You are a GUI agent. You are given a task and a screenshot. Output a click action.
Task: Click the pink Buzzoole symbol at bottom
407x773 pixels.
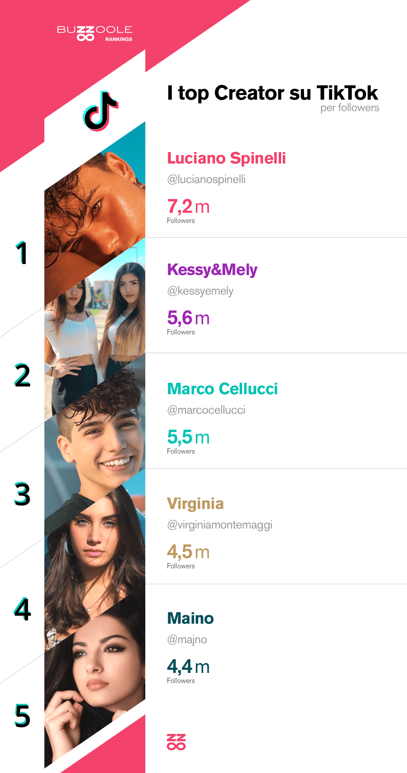point(176,742)
